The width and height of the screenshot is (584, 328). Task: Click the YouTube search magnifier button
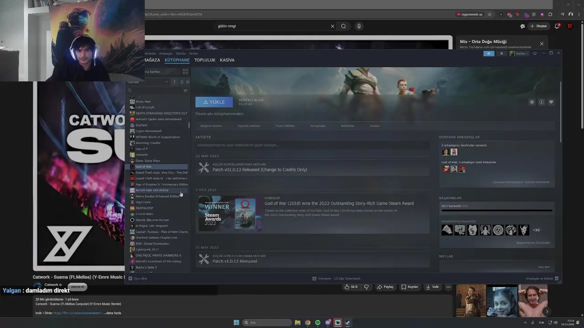(x=344, y=26)
